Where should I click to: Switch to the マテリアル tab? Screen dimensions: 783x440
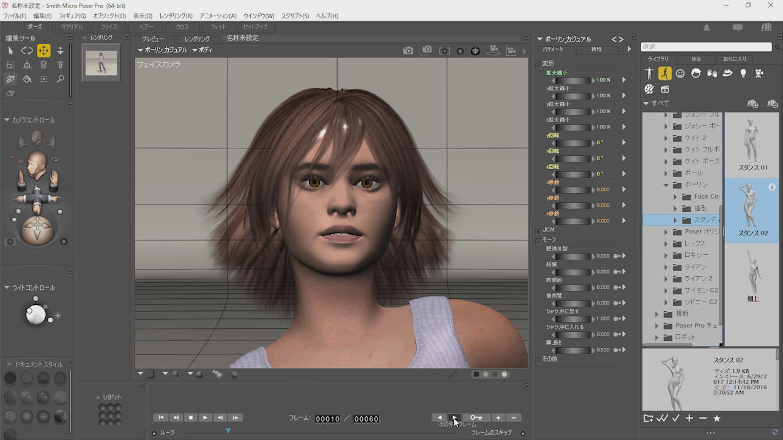[x=72, y=26]
